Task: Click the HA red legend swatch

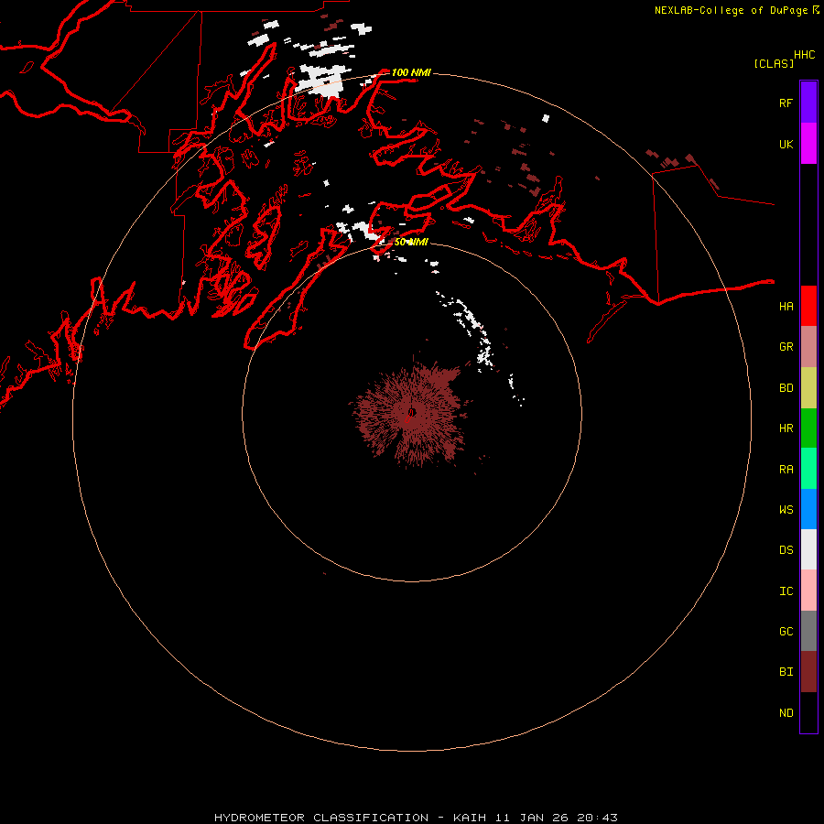Action: point(808,306)
